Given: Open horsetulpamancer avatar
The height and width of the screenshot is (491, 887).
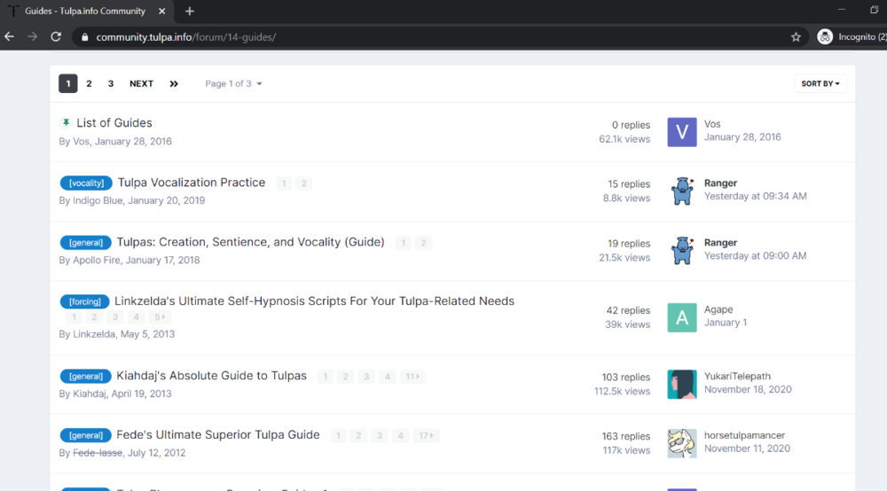Looking at the screenshot, I should pos(681,443).
